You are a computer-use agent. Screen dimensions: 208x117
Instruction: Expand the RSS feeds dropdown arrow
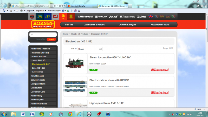pos(14,11)
